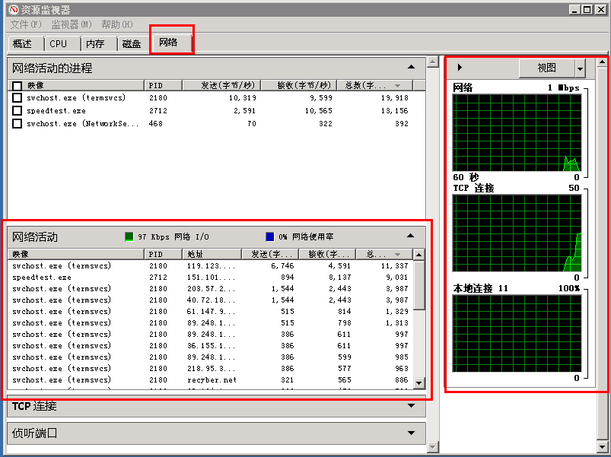Expand the 侦听端口 section
611x457 pixels.
click(411, 433)
